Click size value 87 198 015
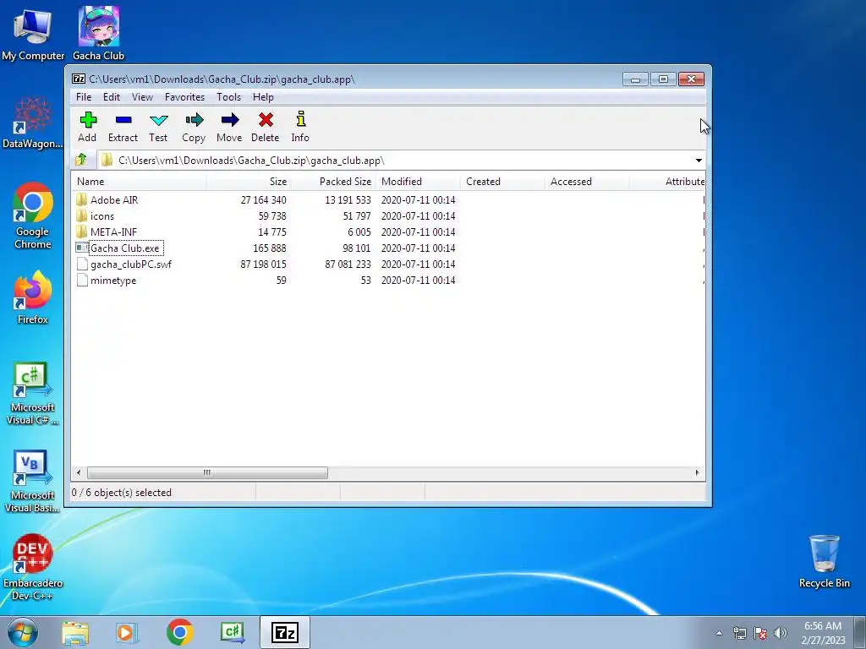This screenshot has width=866, height=649. (x=264, y=265)
